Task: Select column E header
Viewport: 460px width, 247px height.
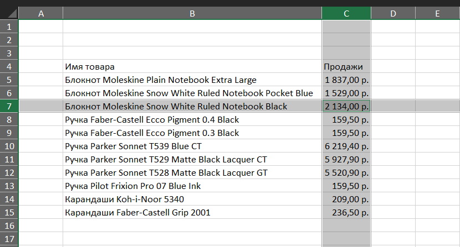Action: 437,13
